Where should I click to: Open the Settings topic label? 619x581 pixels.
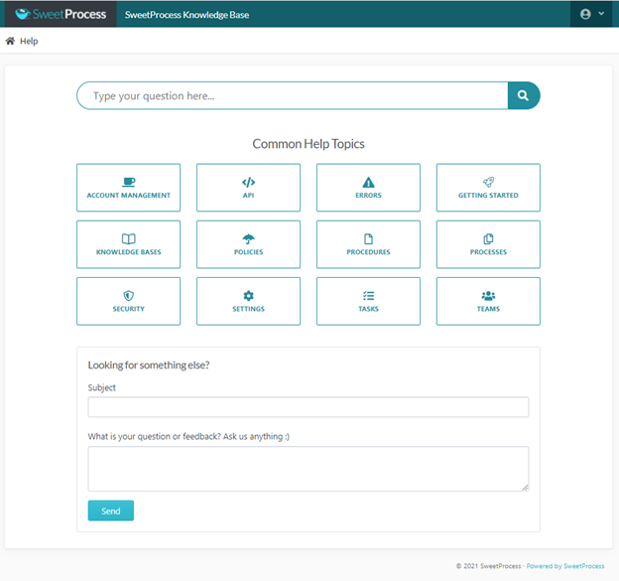[249, 309]
